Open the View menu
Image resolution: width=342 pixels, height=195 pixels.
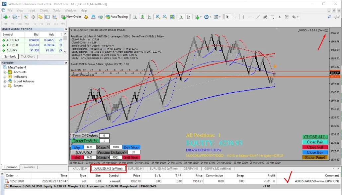click(20, 11)
